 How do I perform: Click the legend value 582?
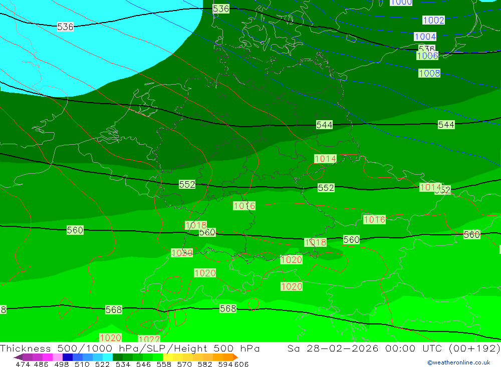205,364
